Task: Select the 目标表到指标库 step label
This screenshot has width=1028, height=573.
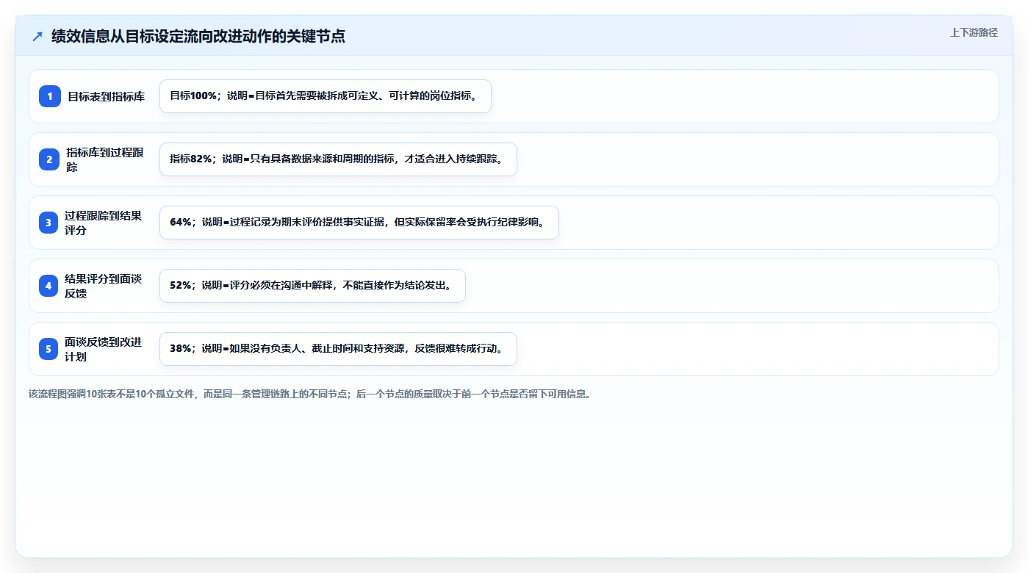Action: coord(107,96)
